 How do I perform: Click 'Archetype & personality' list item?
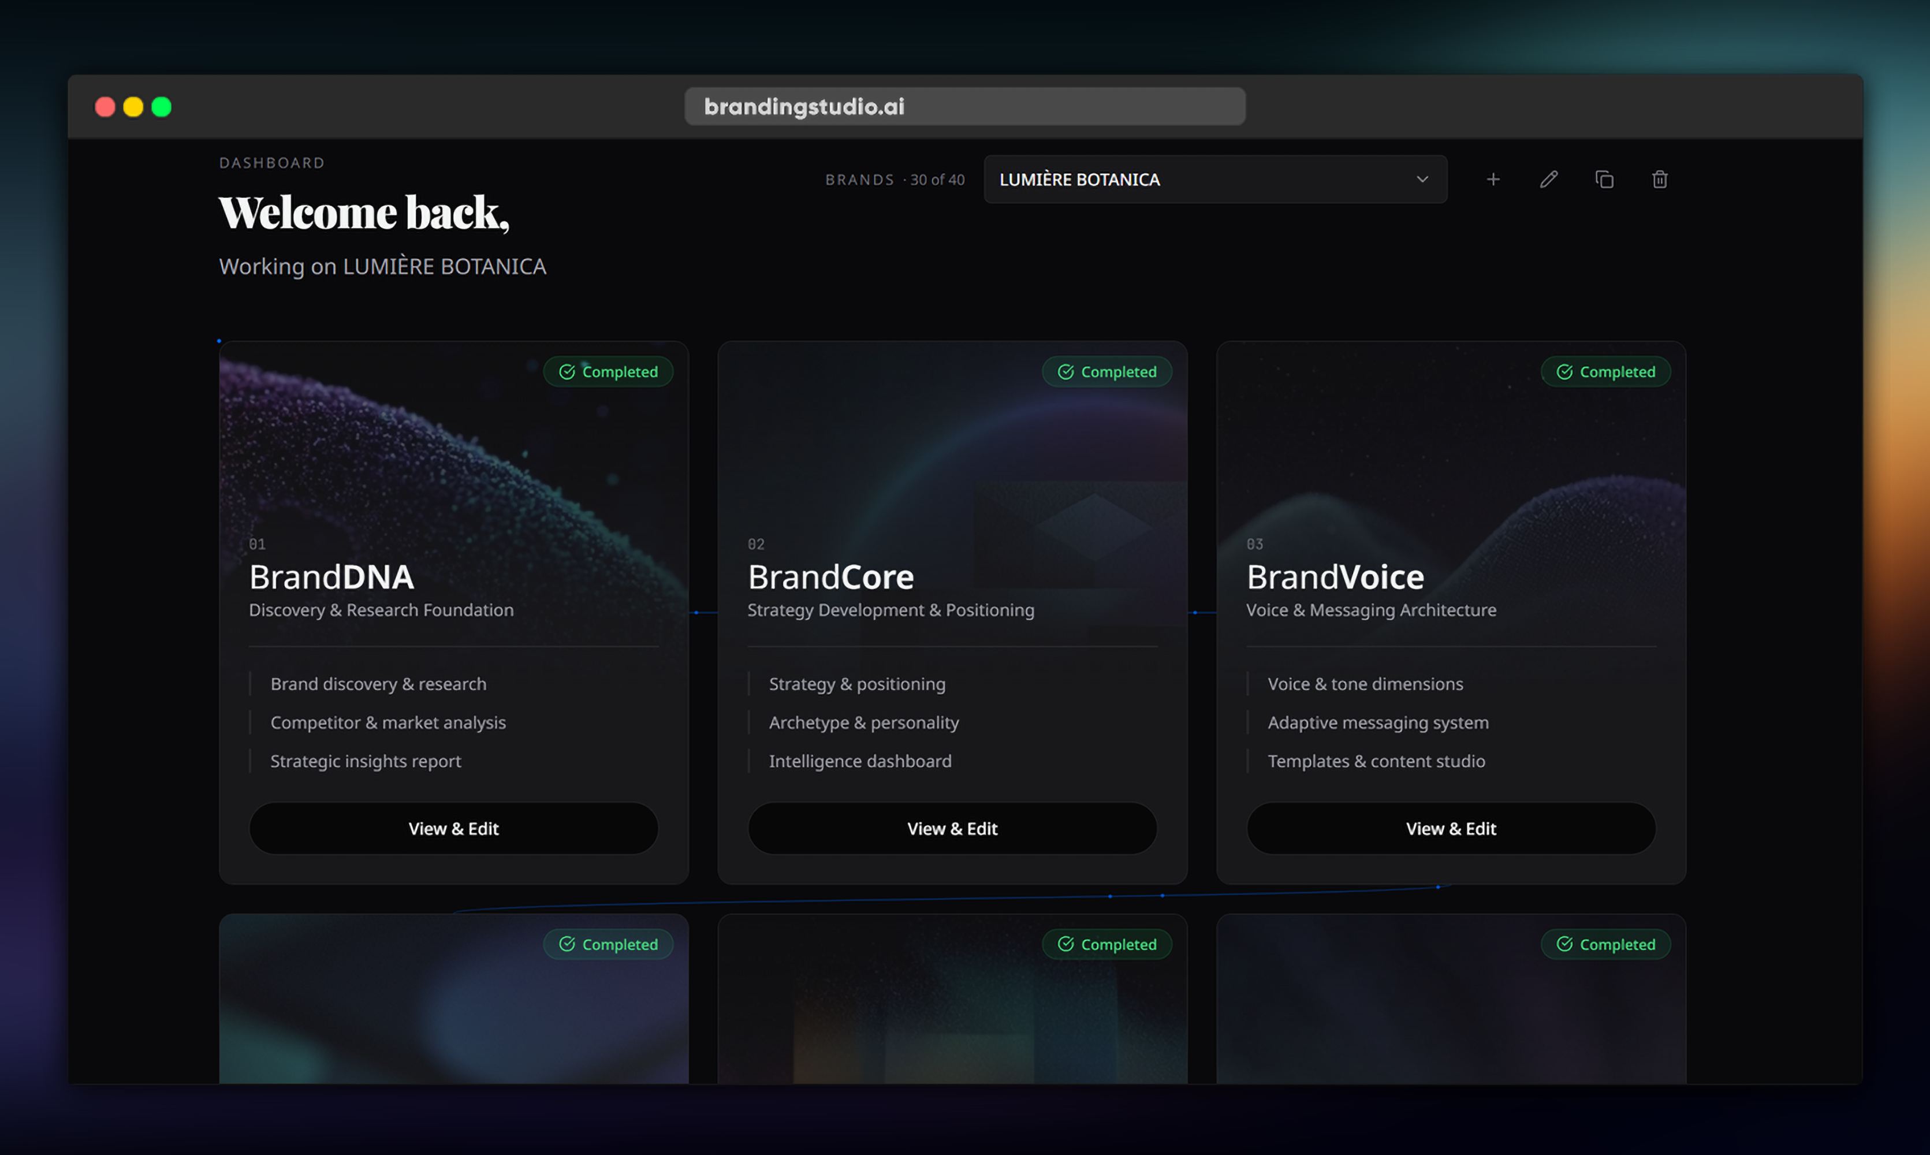[x=864, y=722]
